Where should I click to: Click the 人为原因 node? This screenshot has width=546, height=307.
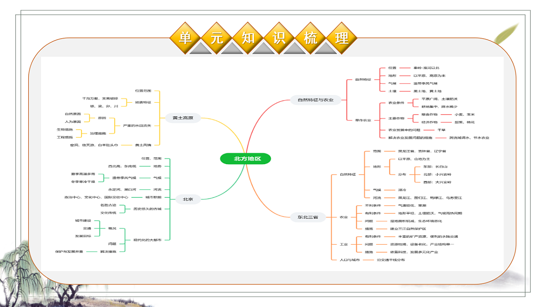73,121
